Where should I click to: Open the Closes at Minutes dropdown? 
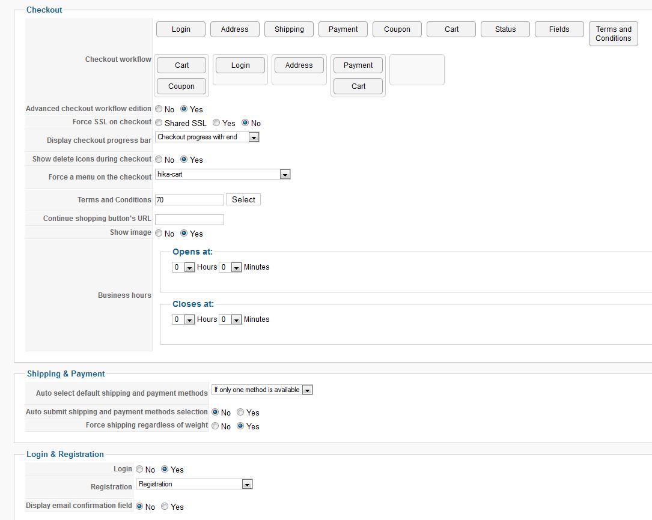point(230,320)
